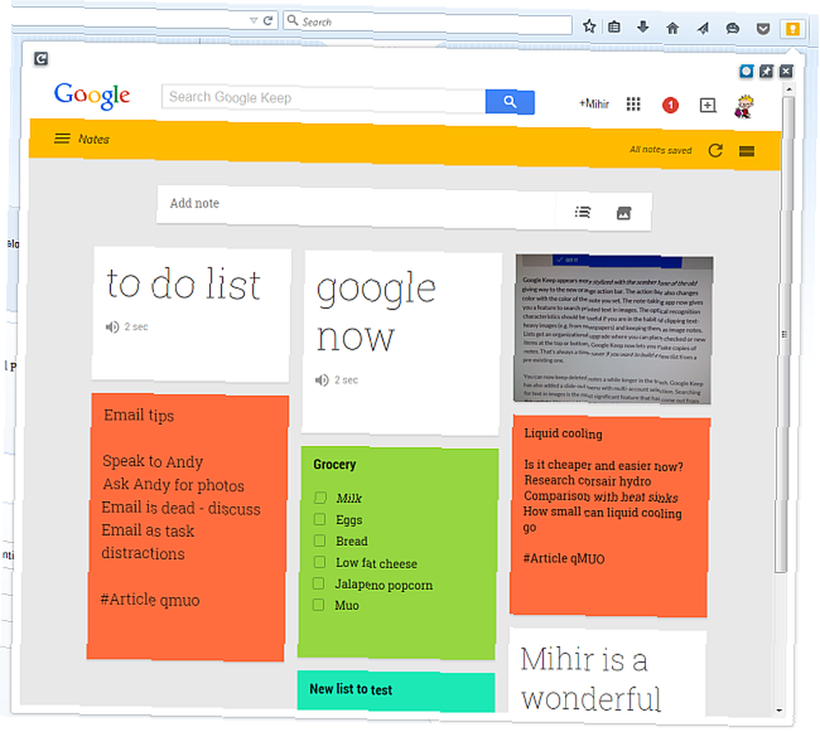Open the 'Mihir is a wonderful' note
The image size is (820, 732).
click(608, 672)
